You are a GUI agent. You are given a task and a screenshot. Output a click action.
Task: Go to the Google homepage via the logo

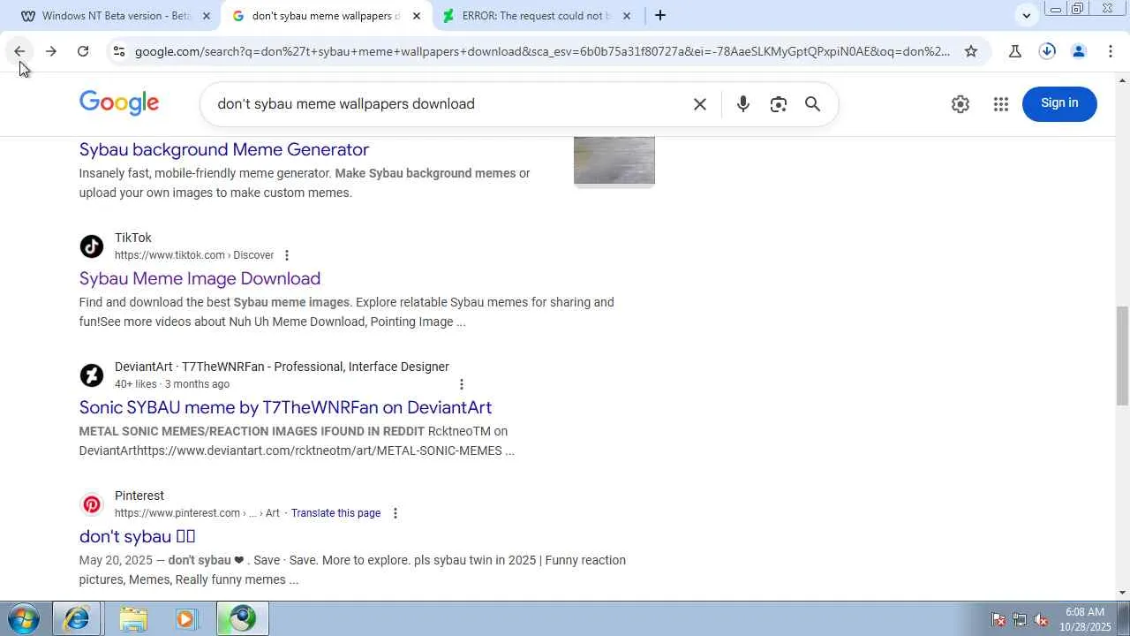click(x=119, y=103)
